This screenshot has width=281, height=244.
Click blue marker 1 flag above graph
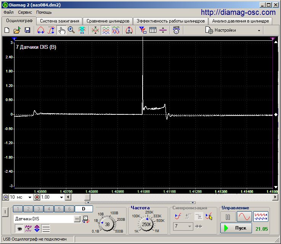14,39
